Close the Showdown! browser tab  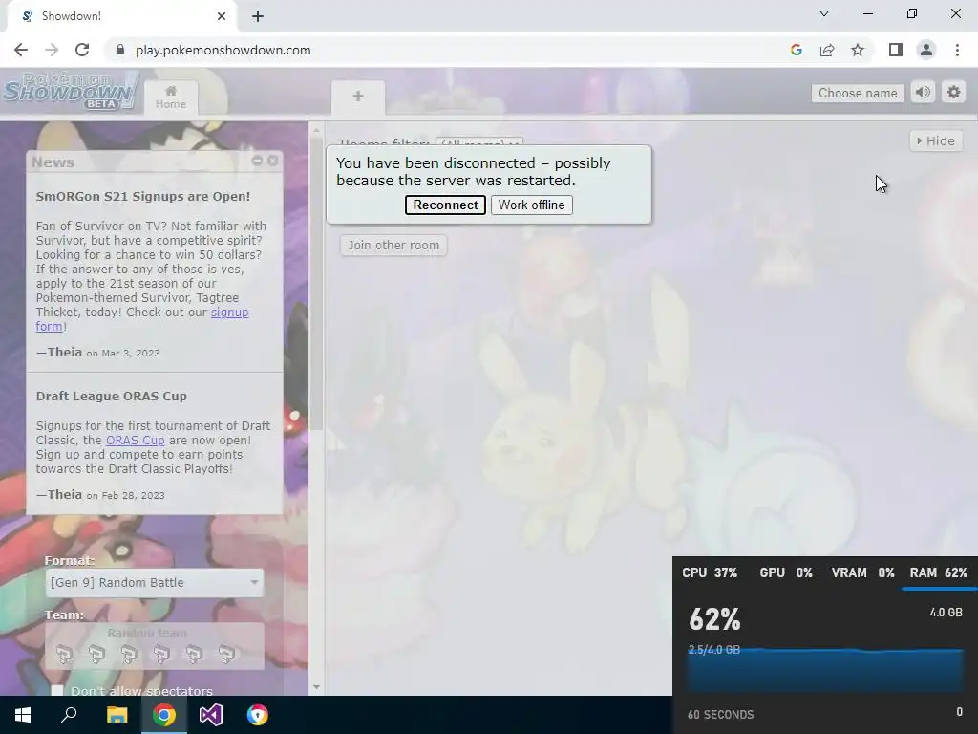pyautogui.click(x=222, y=16)
